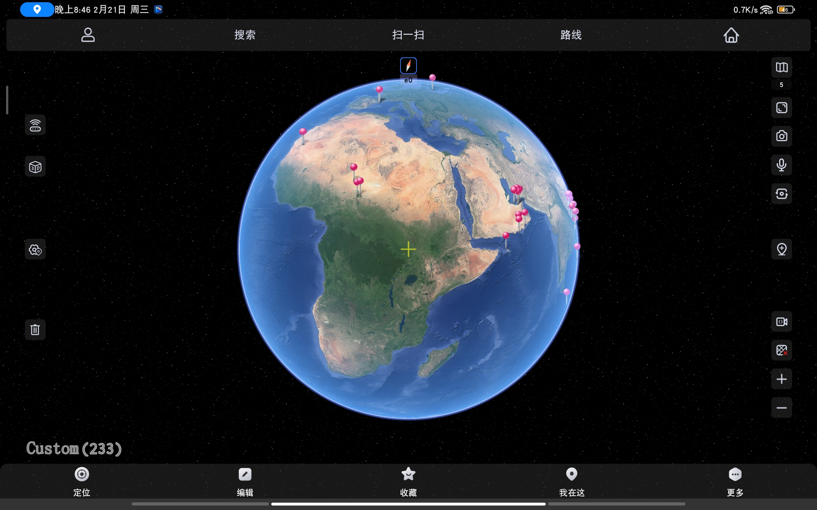
Task: Click the layer count number 5
Action: tap(781, 85)
